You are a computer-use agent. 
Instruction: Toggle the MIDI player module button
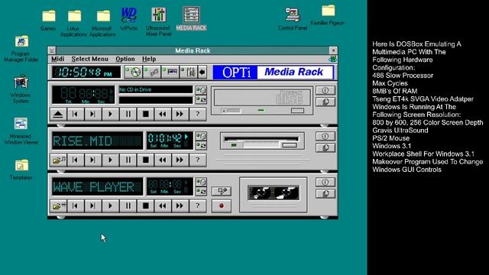[x=152, y=72]
